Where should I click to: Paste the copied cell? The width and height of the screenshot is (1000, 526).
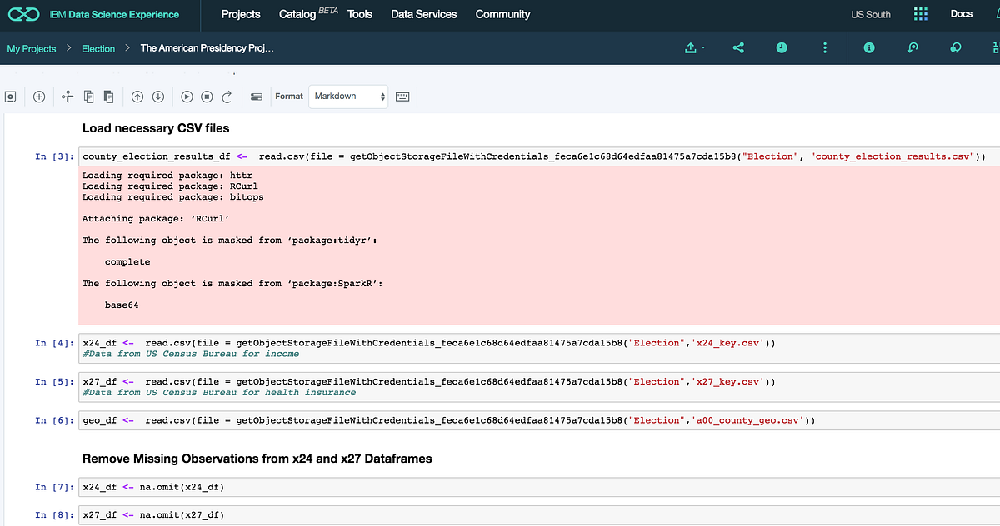[107, 97]
